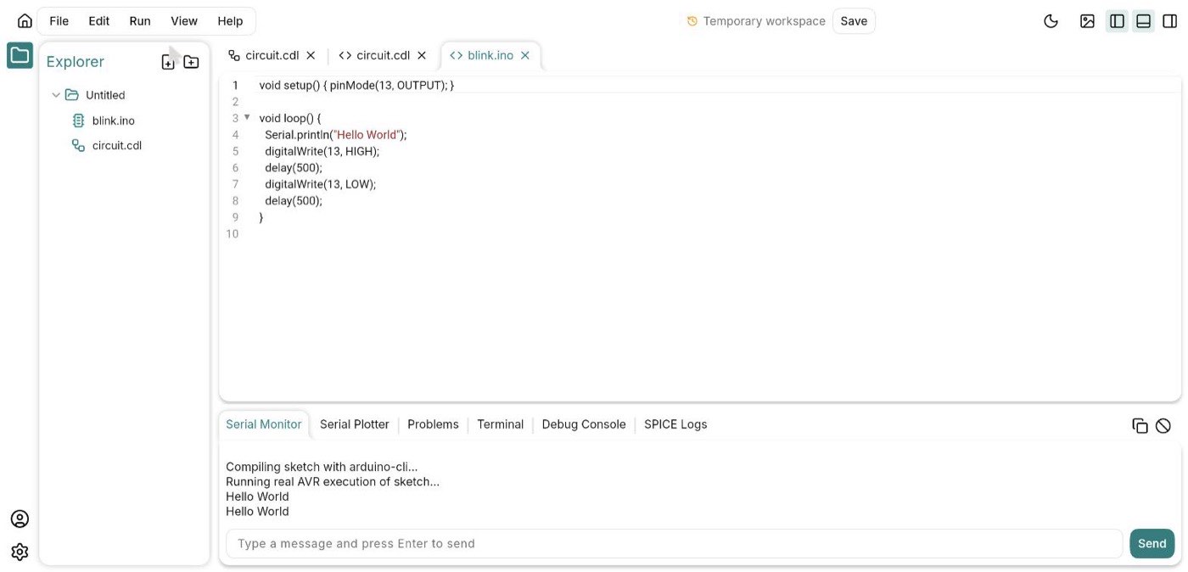Screen dimensions: 1188x572
Task: Click the blink.ino file icon in Explorer
Action: (x=78, y=121)
